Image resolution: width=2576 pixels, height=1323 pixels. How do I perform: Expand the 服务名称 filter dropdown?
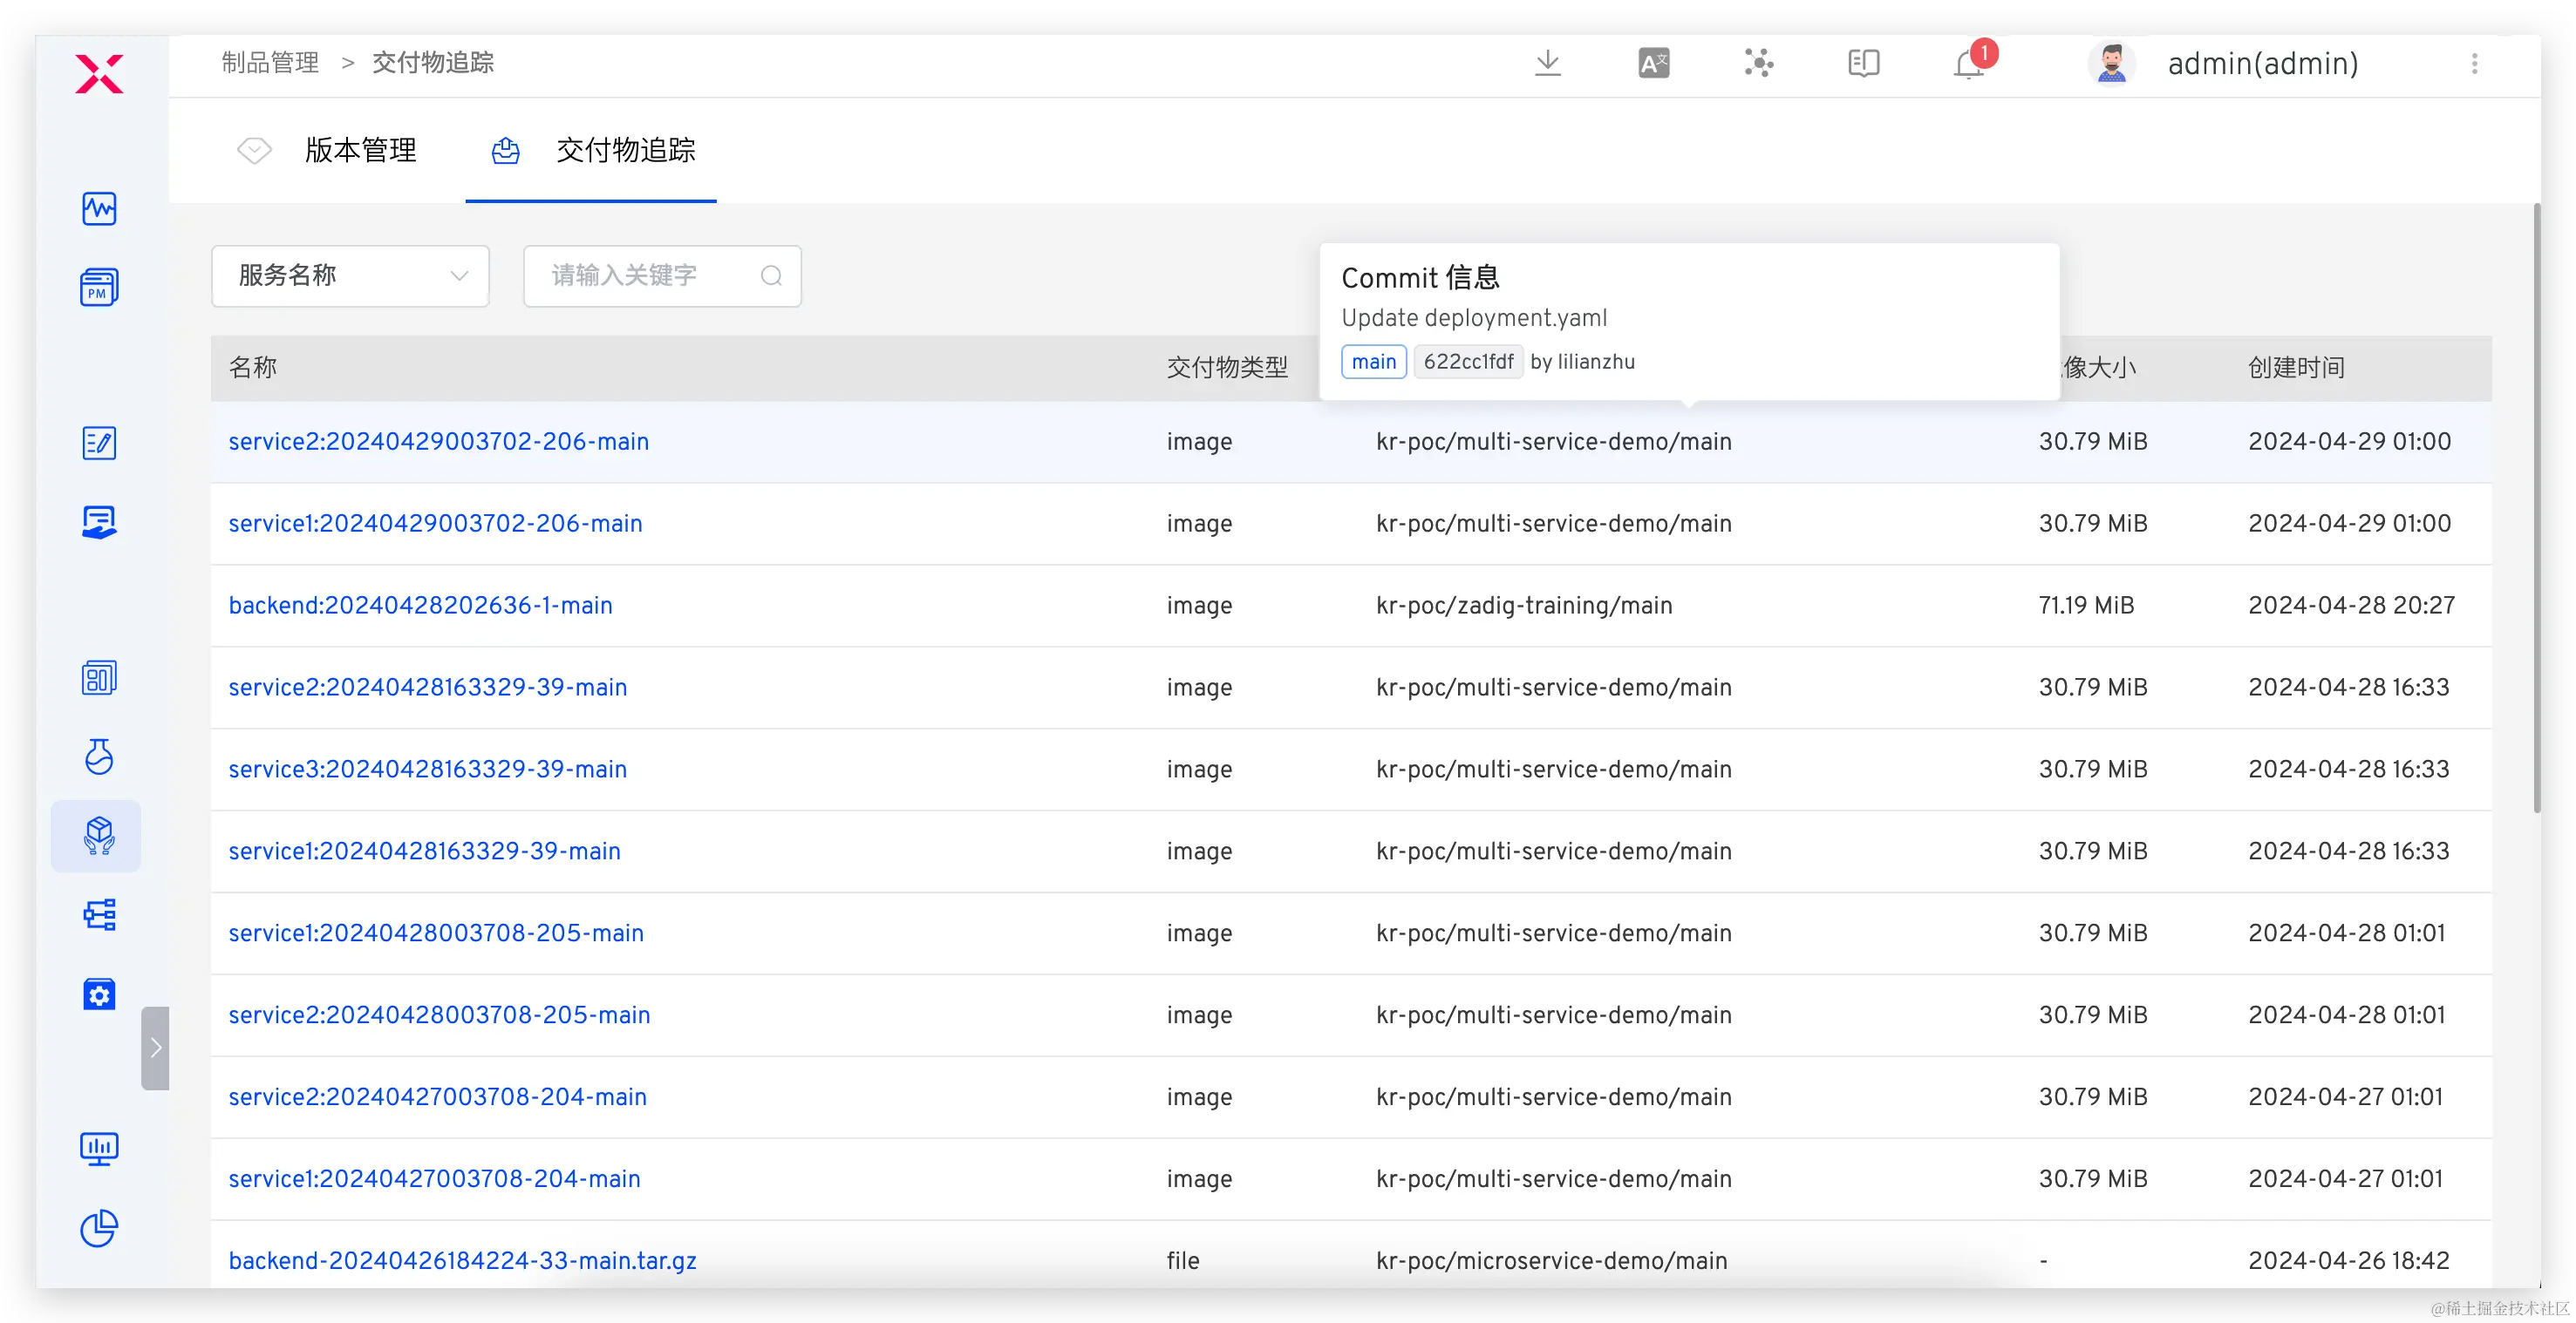[350, 275]
